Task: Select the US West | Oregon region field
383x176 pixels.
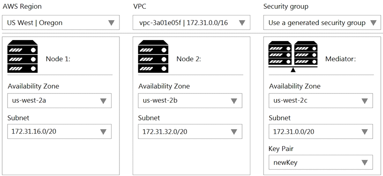Action: pyautogui.click(x=61, y=22)
